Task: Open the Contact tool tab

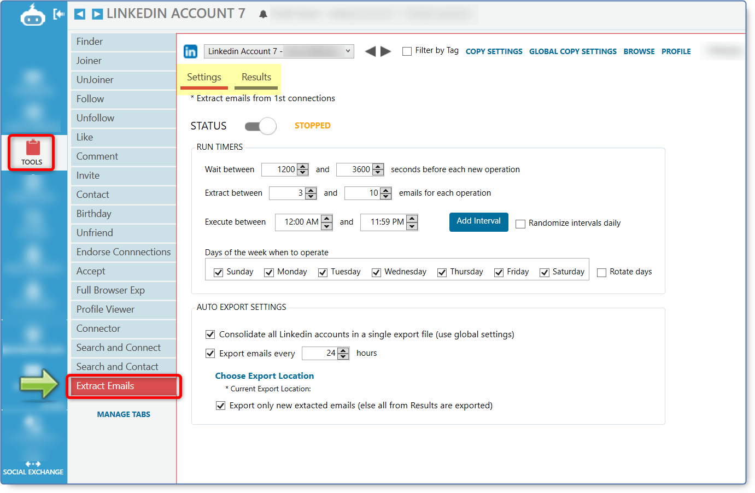Action: 124,195
